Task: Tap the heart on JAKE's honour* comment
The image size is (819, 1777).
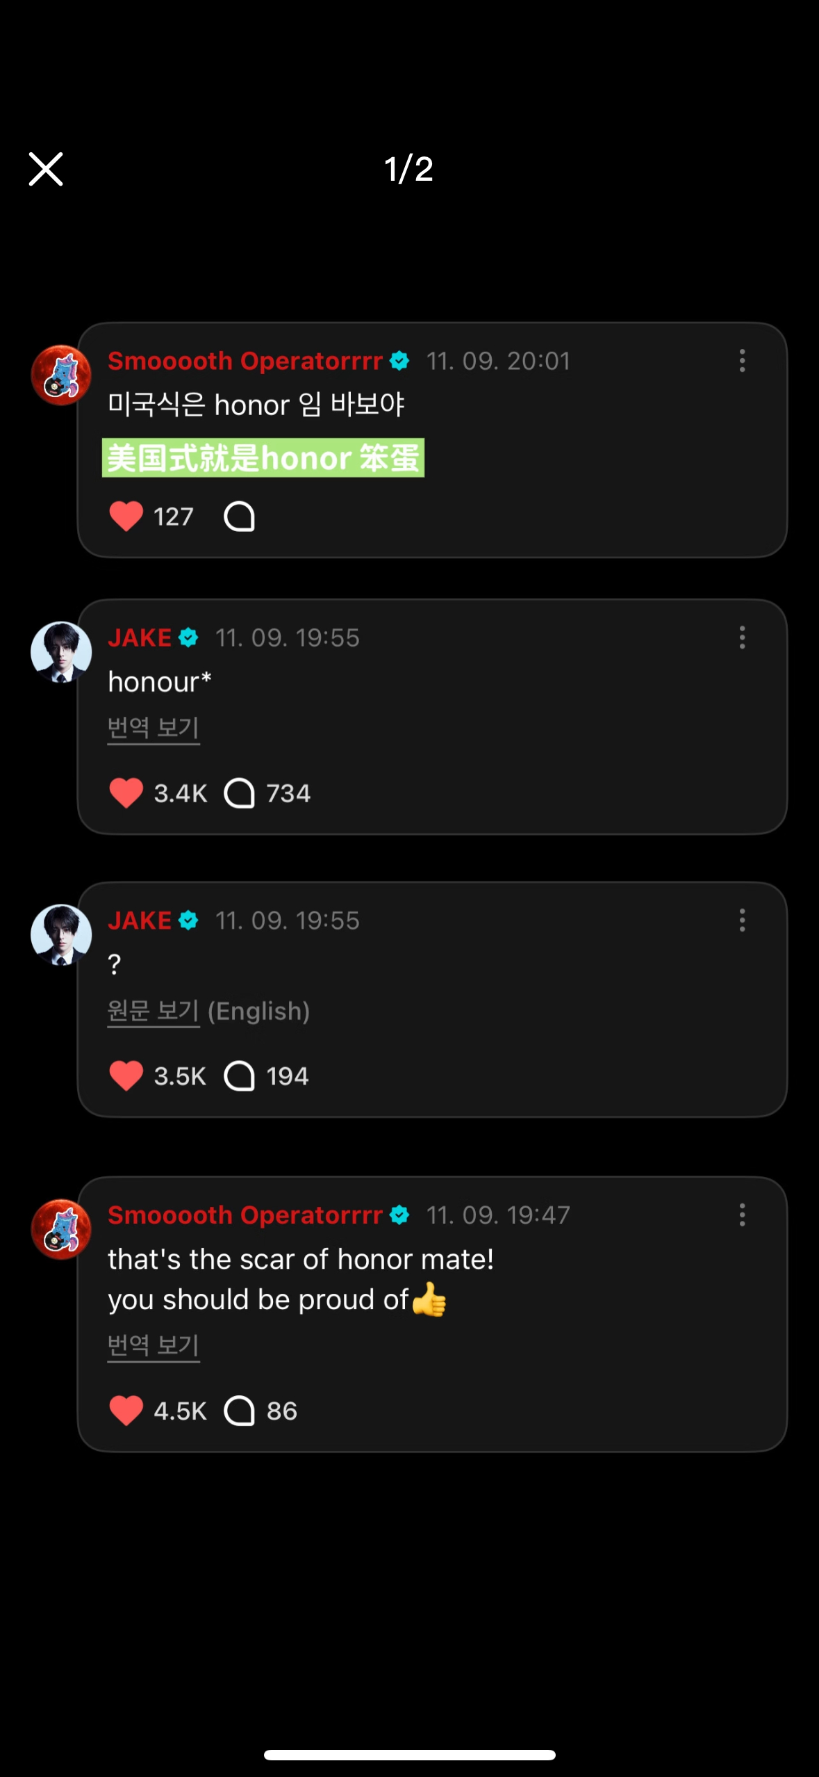Action: click(126, 793)
